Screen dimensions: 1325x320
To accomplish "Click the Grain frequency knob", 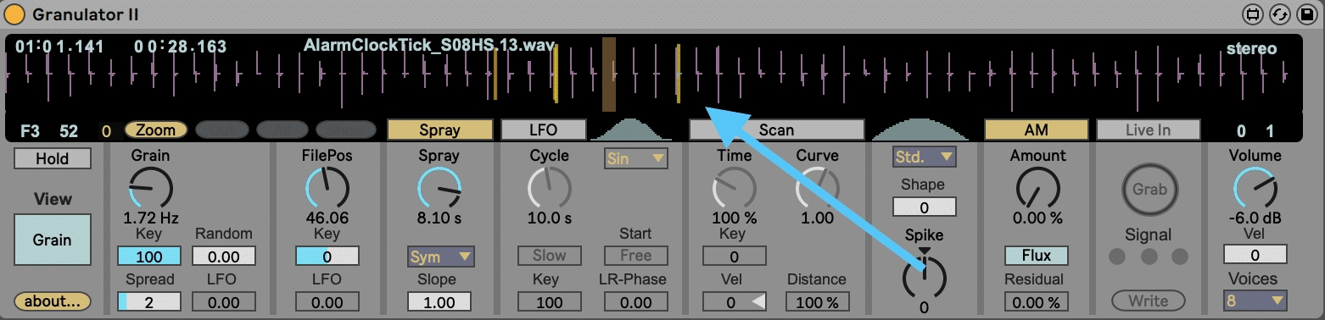I will pyautogui.click(x=151, y=187).
